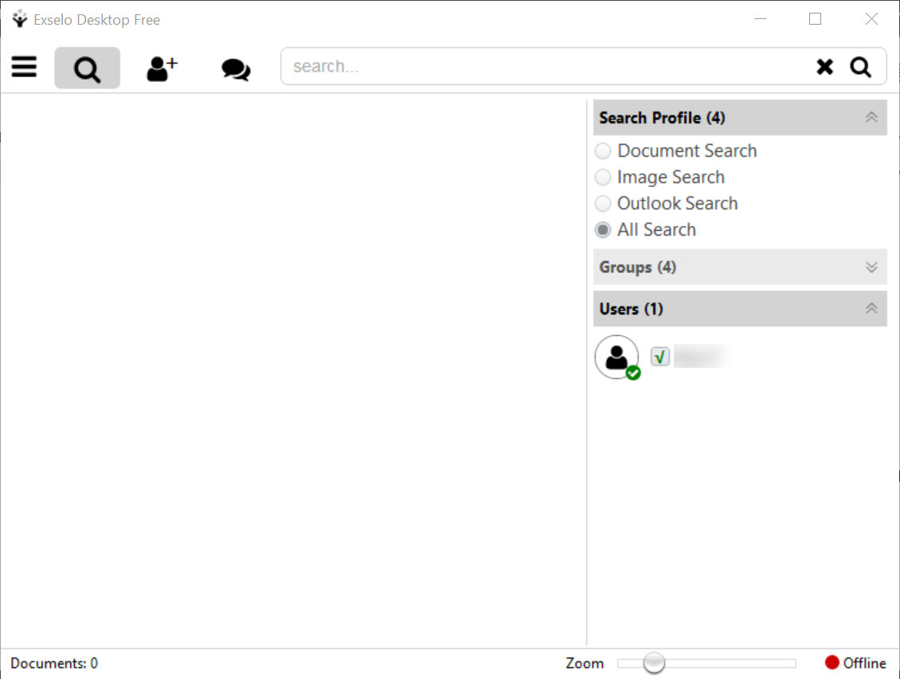The image size is (900, 679).
Task: Click the user avatar in the Users panel
Action: point(616,357)
